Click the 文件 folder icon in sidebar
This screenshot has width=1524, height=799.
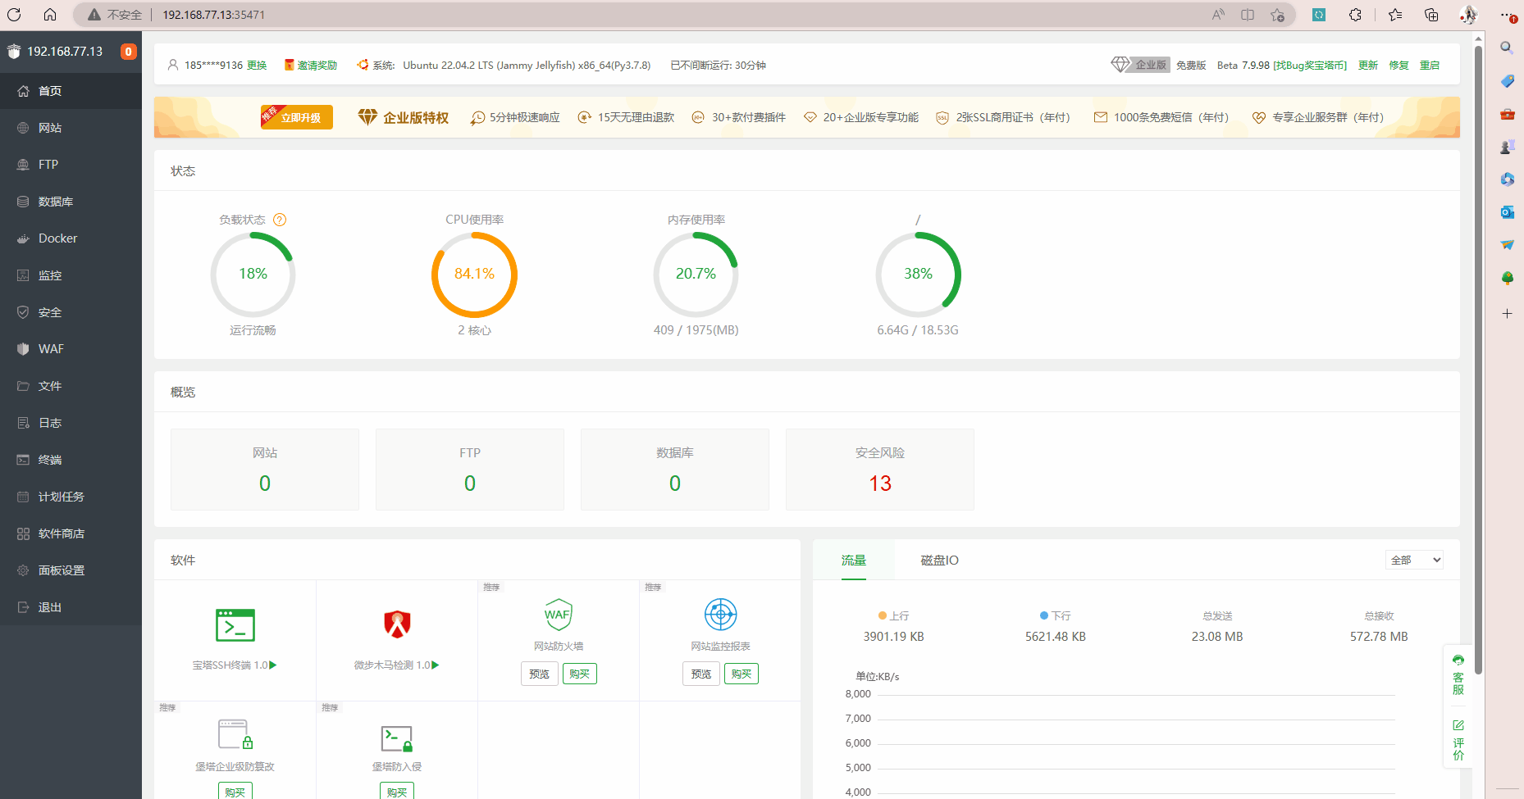pyautogui.click(x=23, y=386)
